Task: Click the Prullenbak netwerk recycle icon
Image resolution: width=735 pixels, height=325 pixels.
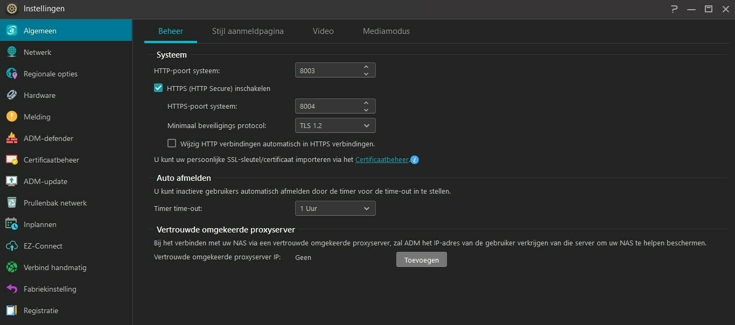Action: point(12,203)
